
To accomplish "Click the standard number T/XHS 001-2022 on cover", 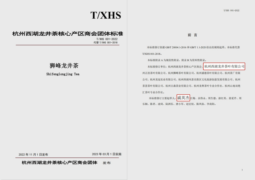I will [109, 39].
